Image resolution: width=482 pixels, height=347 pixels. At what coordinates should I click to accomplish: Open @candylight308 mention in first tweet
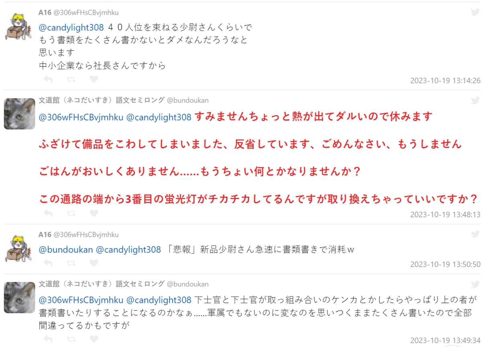pyautogui.click(x=71, y=28)
